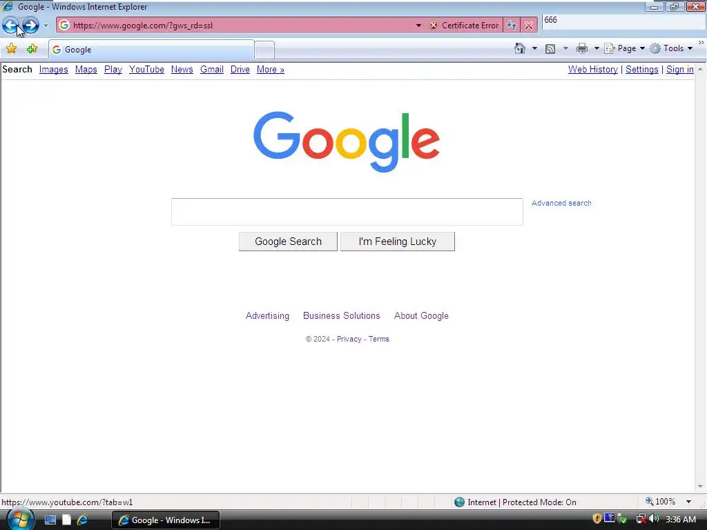Click the Certificate Error security badge
707x530 pixels.
point(464,26)
